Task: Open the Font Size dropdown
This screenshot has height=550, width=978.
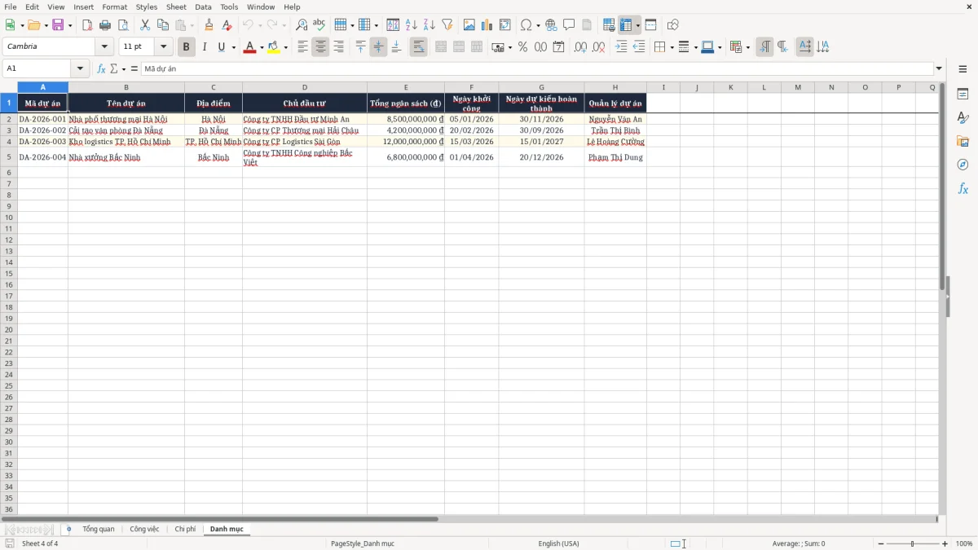Action: pyautogui.click(x=163, y=47)
